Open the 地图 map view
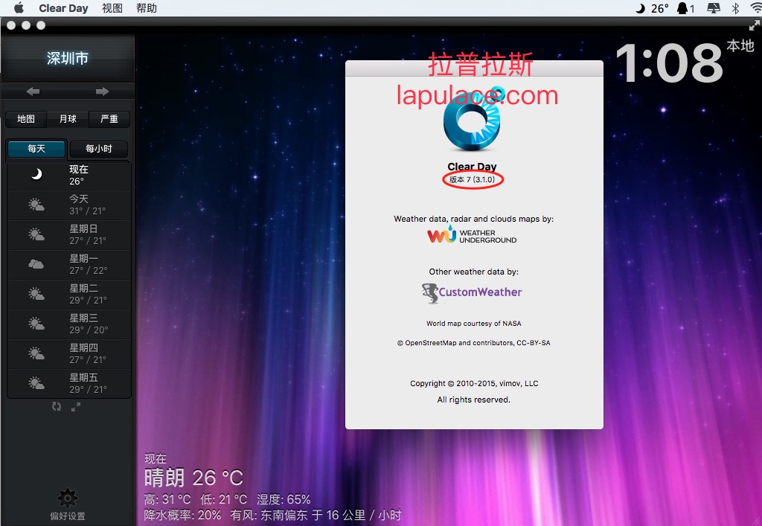 click(x=26, y=119)
